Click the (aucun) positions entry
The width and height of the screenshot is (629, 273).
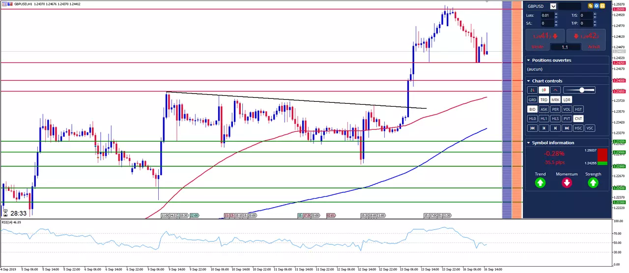(535, 69)
